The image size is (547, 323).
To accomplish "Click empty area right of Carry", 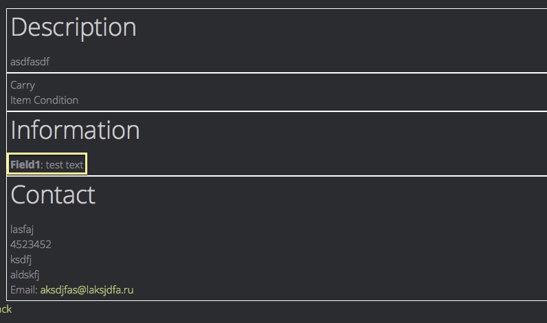I will [x=279, y=85].
